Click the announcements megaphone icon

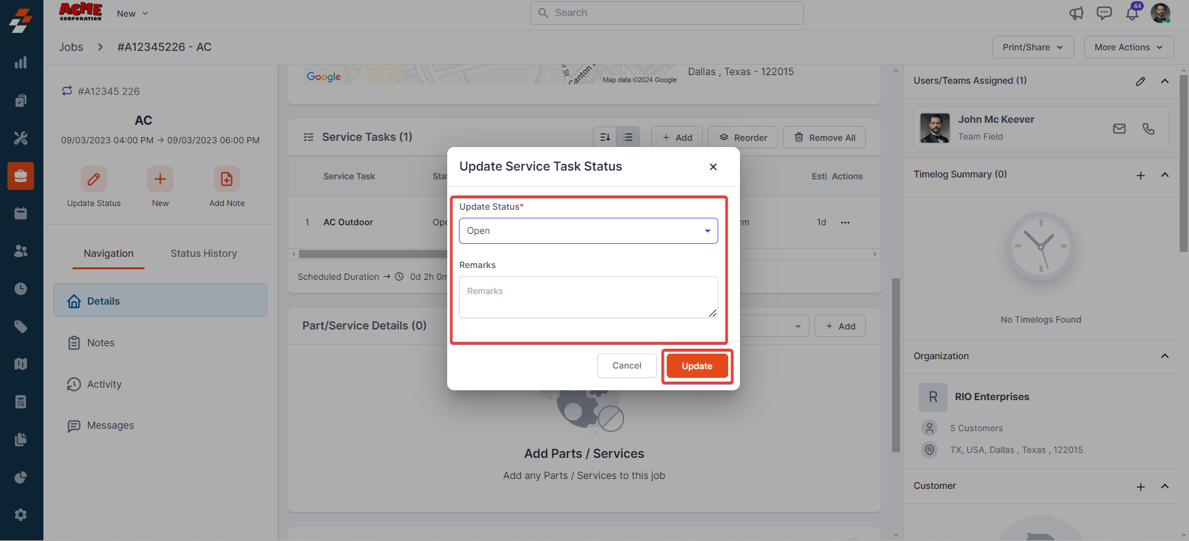pyautogui.click(x=1076, y=13)
